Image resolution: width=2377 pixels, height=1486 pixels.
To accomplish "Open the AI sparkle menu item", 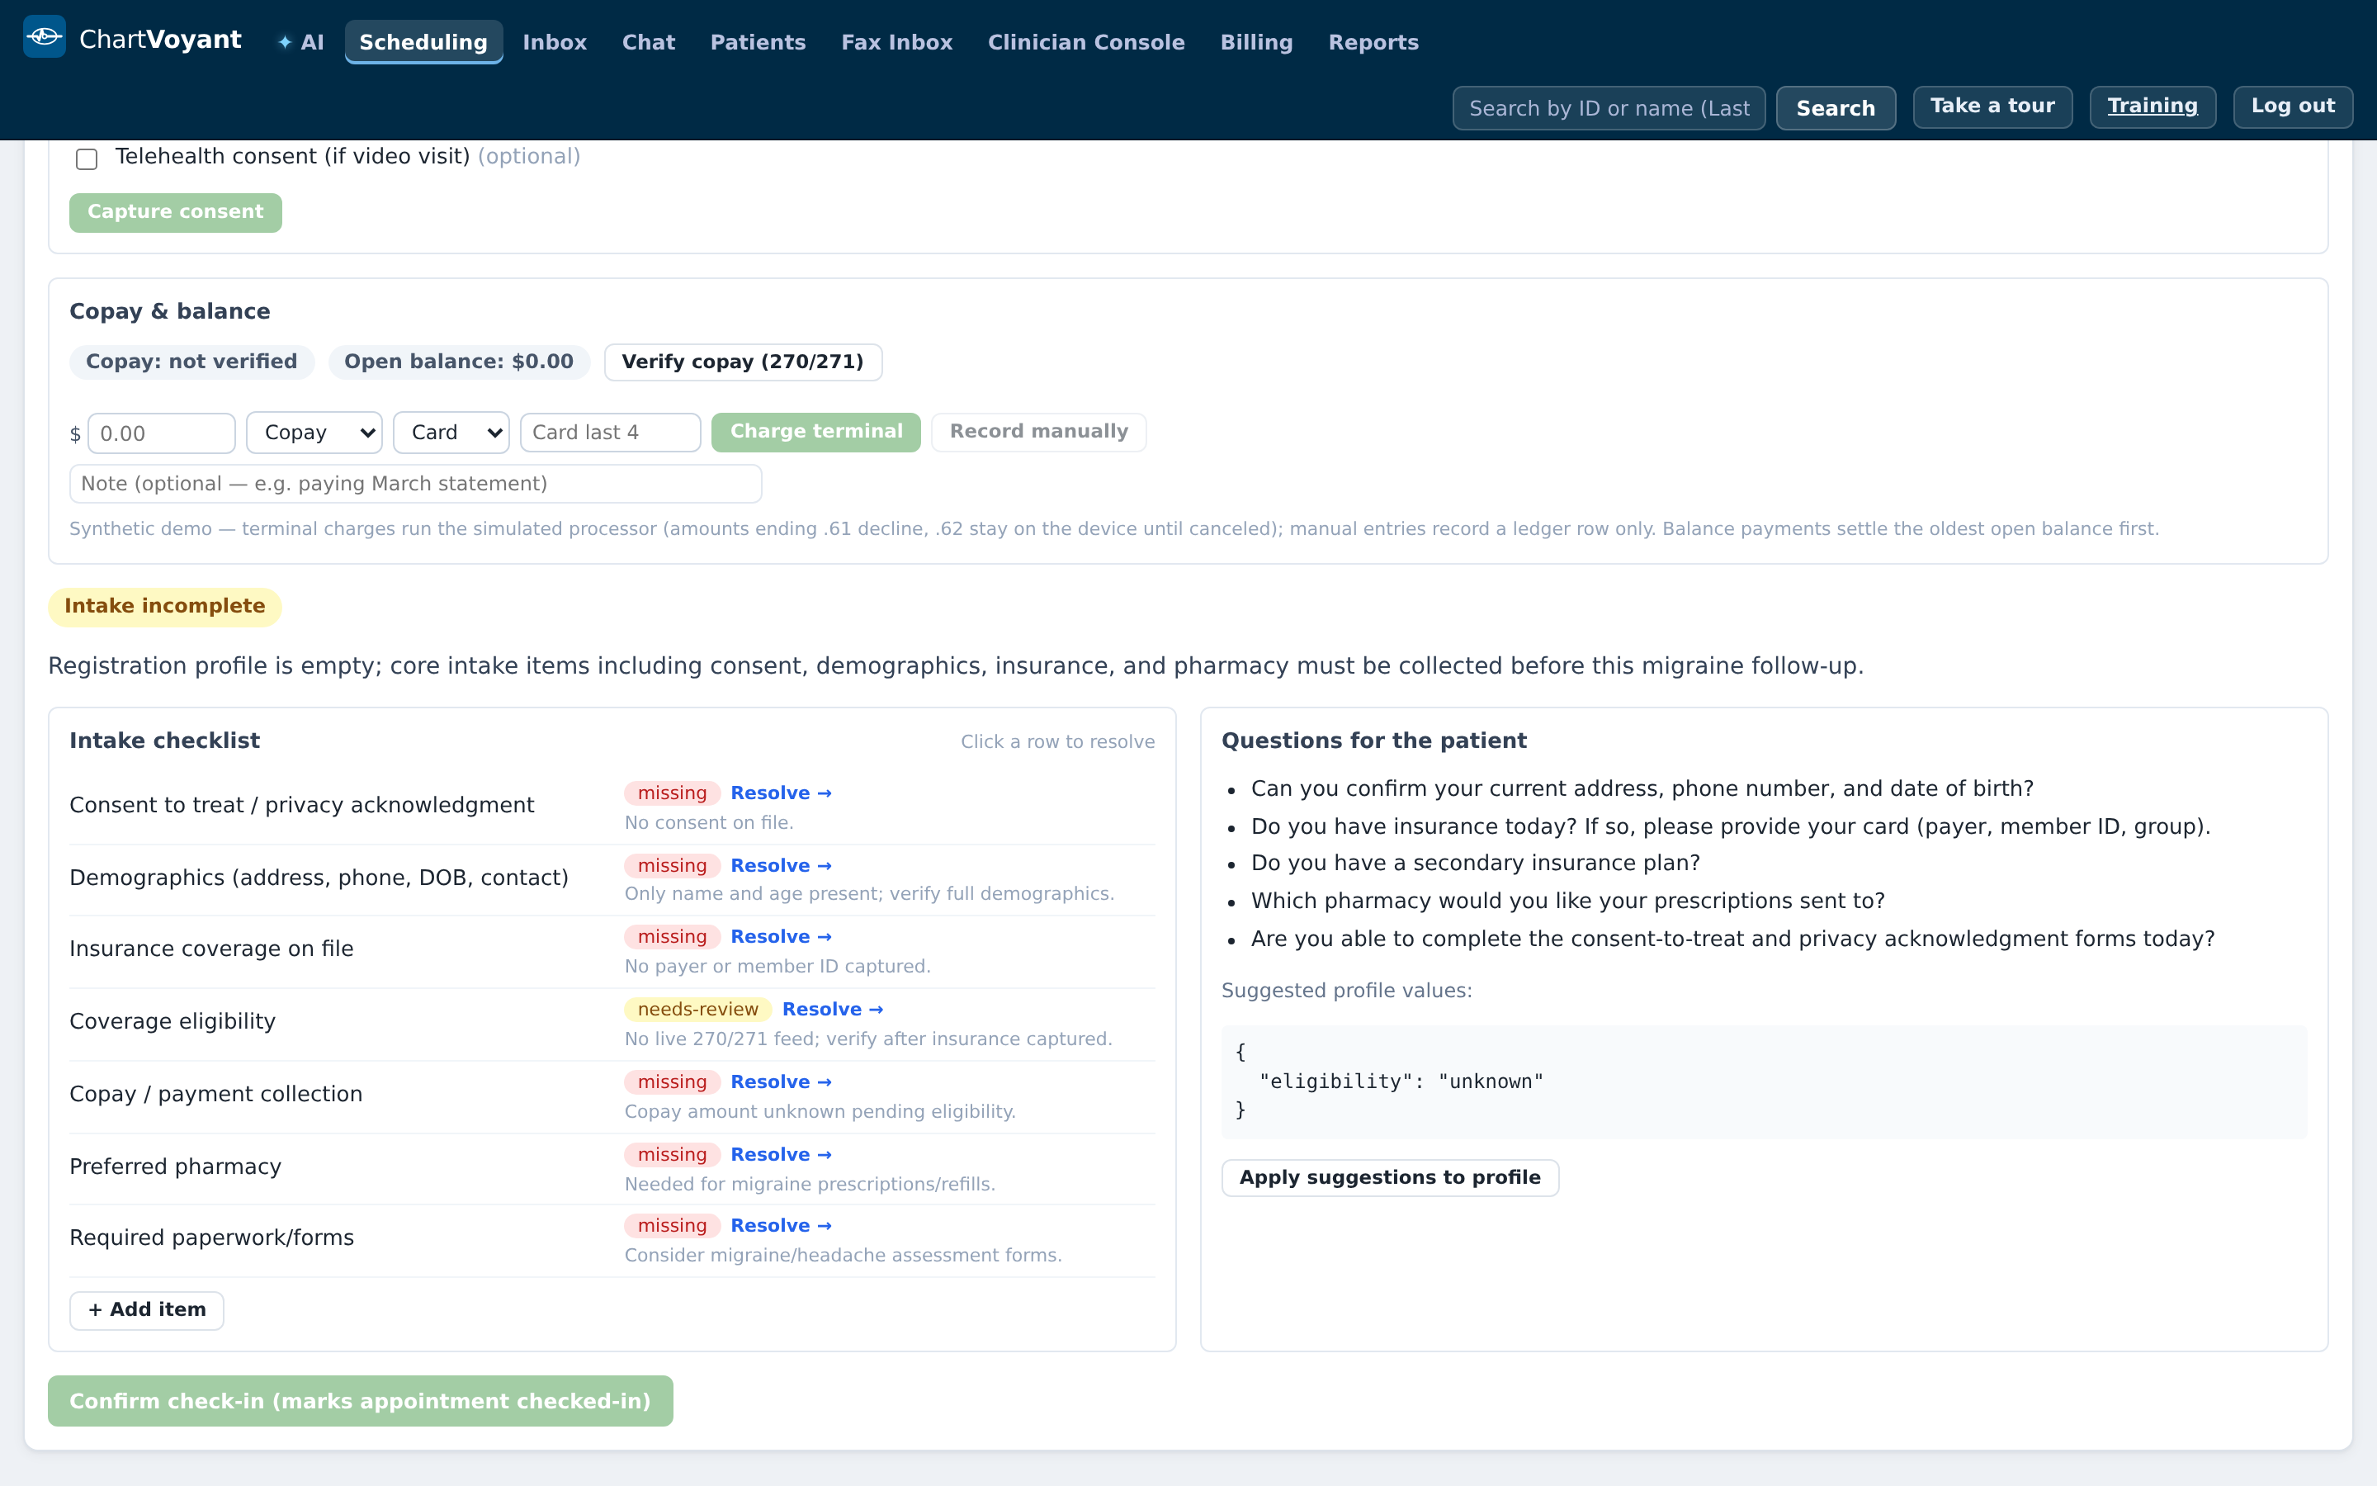I will [x=300, y=42].
